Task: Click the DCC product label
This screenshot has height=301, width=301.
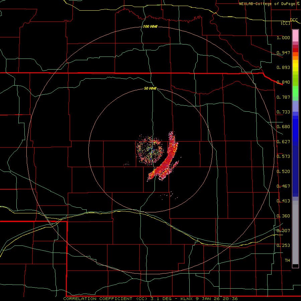Action: click(294, 20)
